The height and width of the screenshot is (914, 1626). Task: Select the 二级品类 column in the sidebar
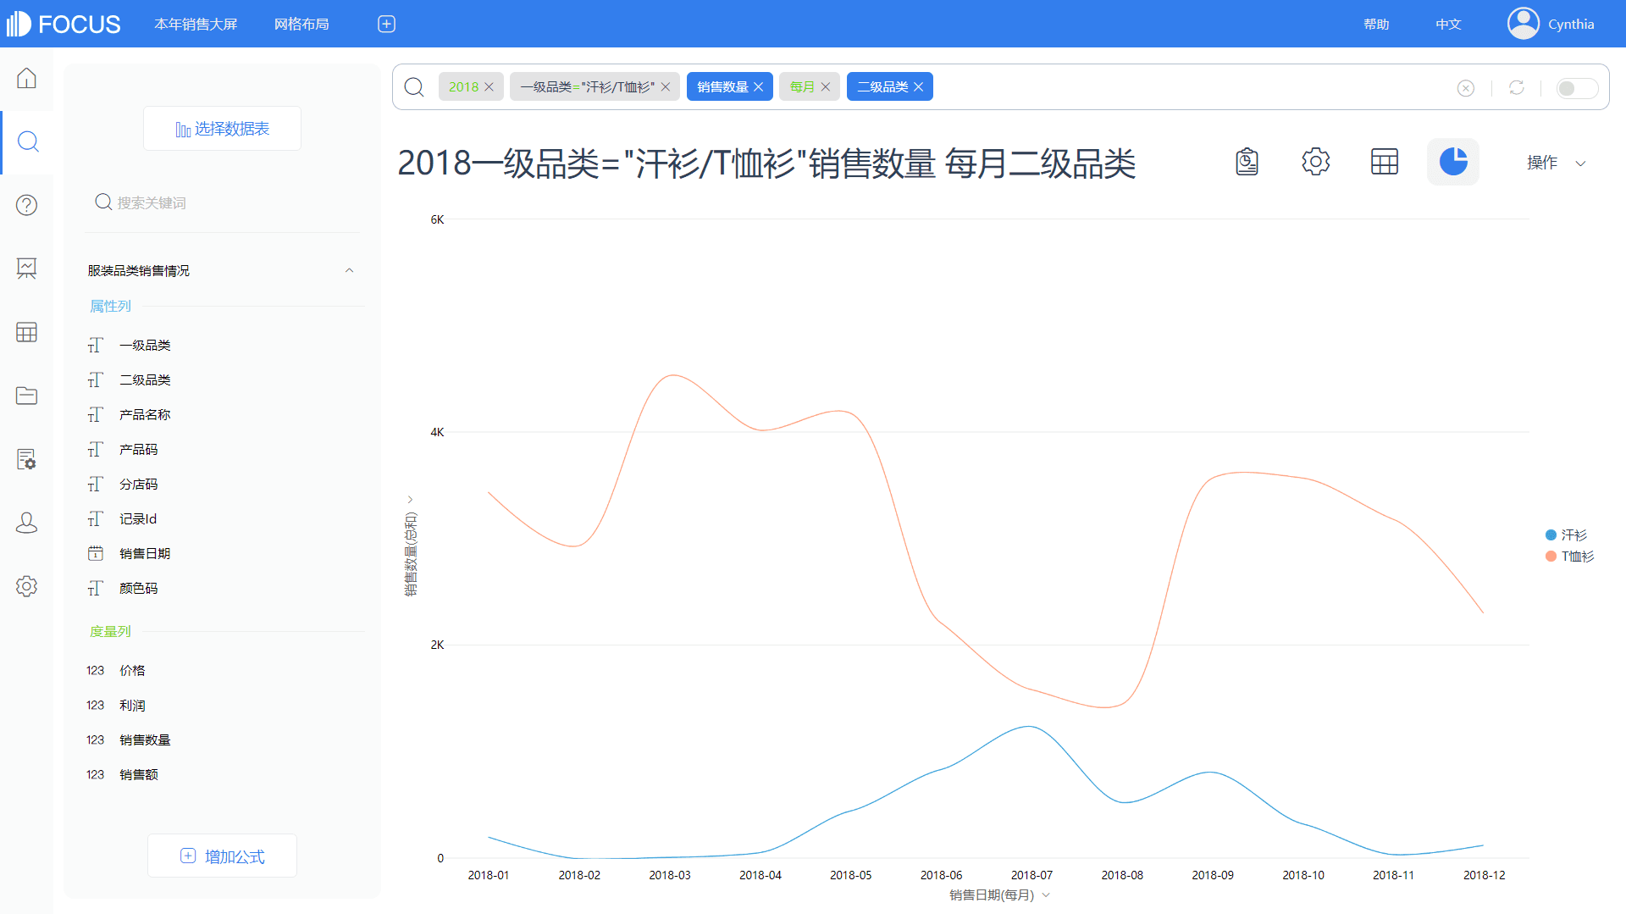point(145,379)
